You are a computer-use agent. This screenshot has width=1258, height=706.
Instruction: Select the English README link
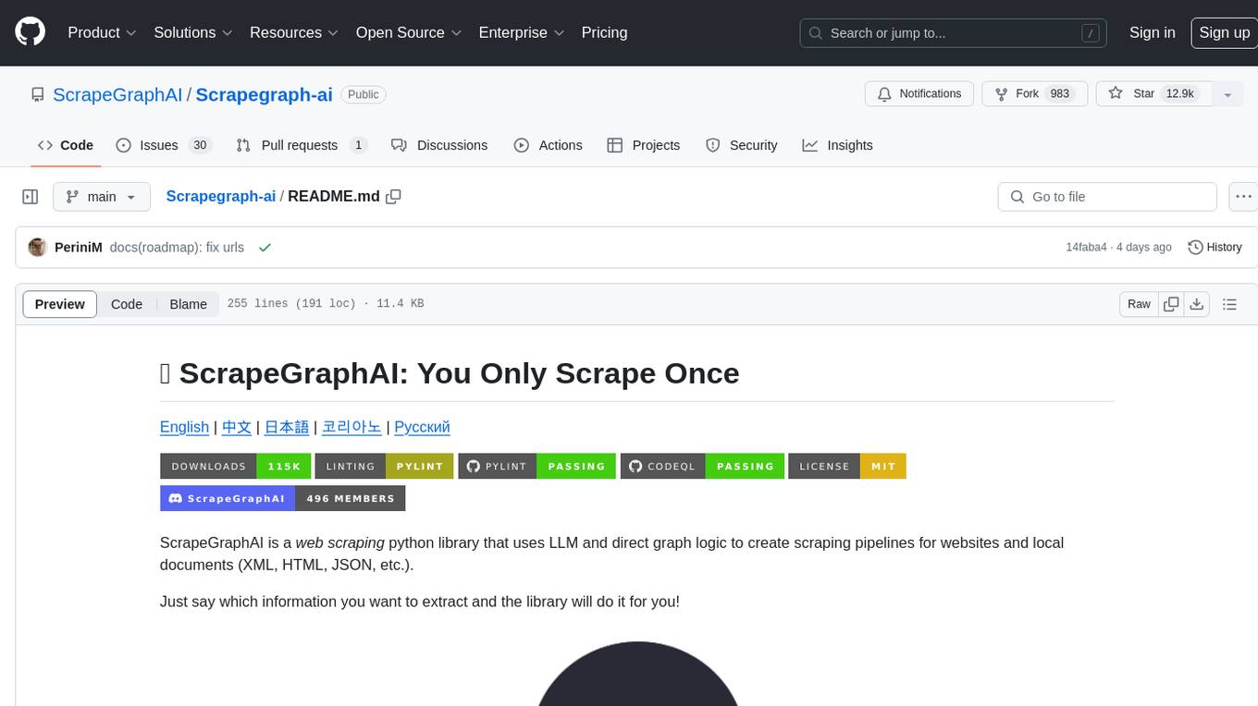point(184,427)
